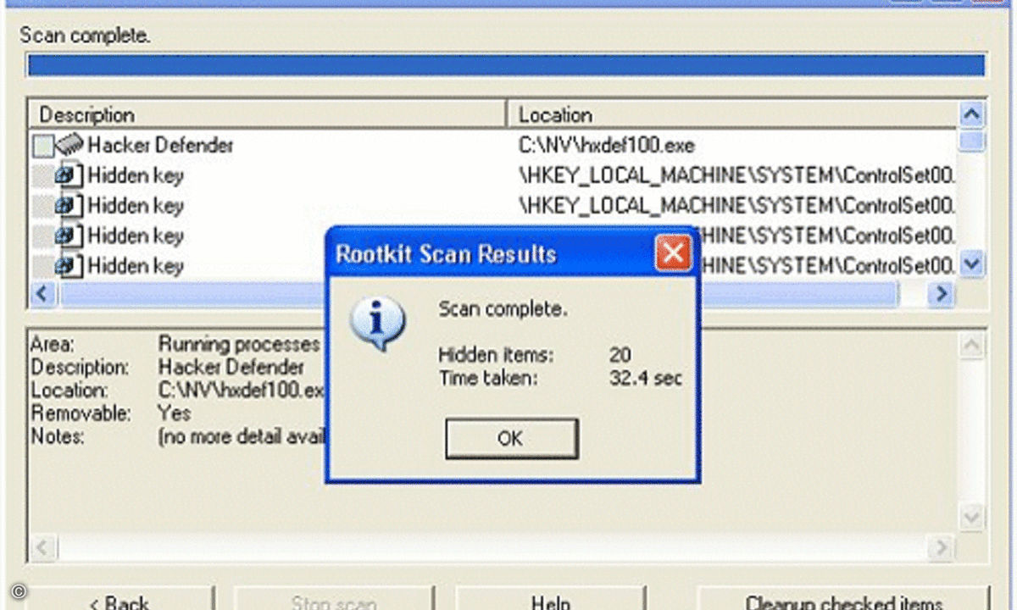The image size is (1017, 610).
Task: Open Help
Action: pos(550,599)
